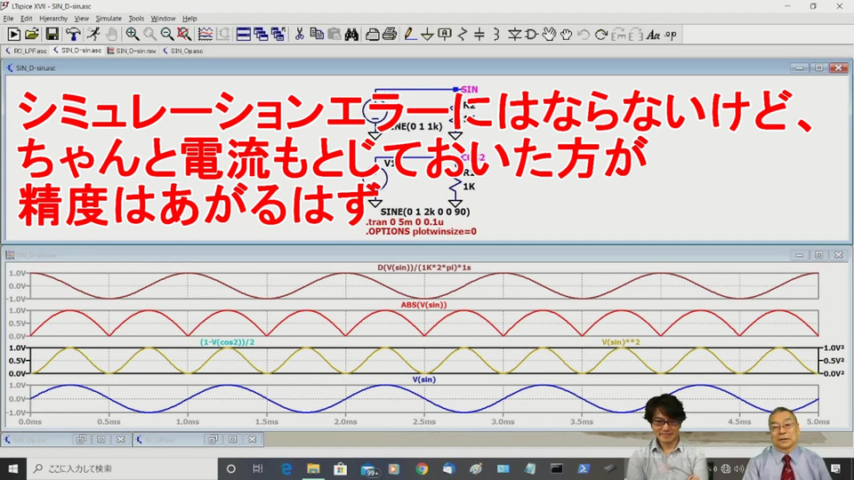Image resolution: width=854 pixels, height=480 pixels.
Task: Open Find with the binoculars icon
Action: (351, 35)
